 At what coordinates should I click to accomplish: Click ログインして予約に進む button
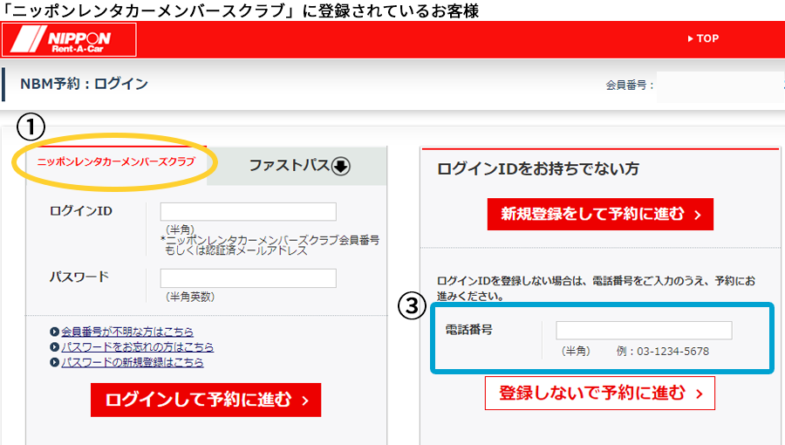pyautogui.click(x=206, y=400)
